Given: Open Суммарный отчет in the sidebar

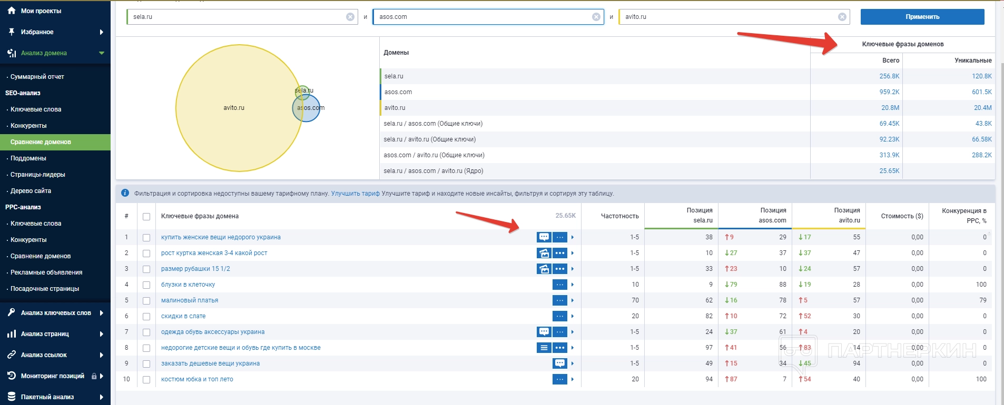Looking at the screenshot, I should tap(37, 77).
